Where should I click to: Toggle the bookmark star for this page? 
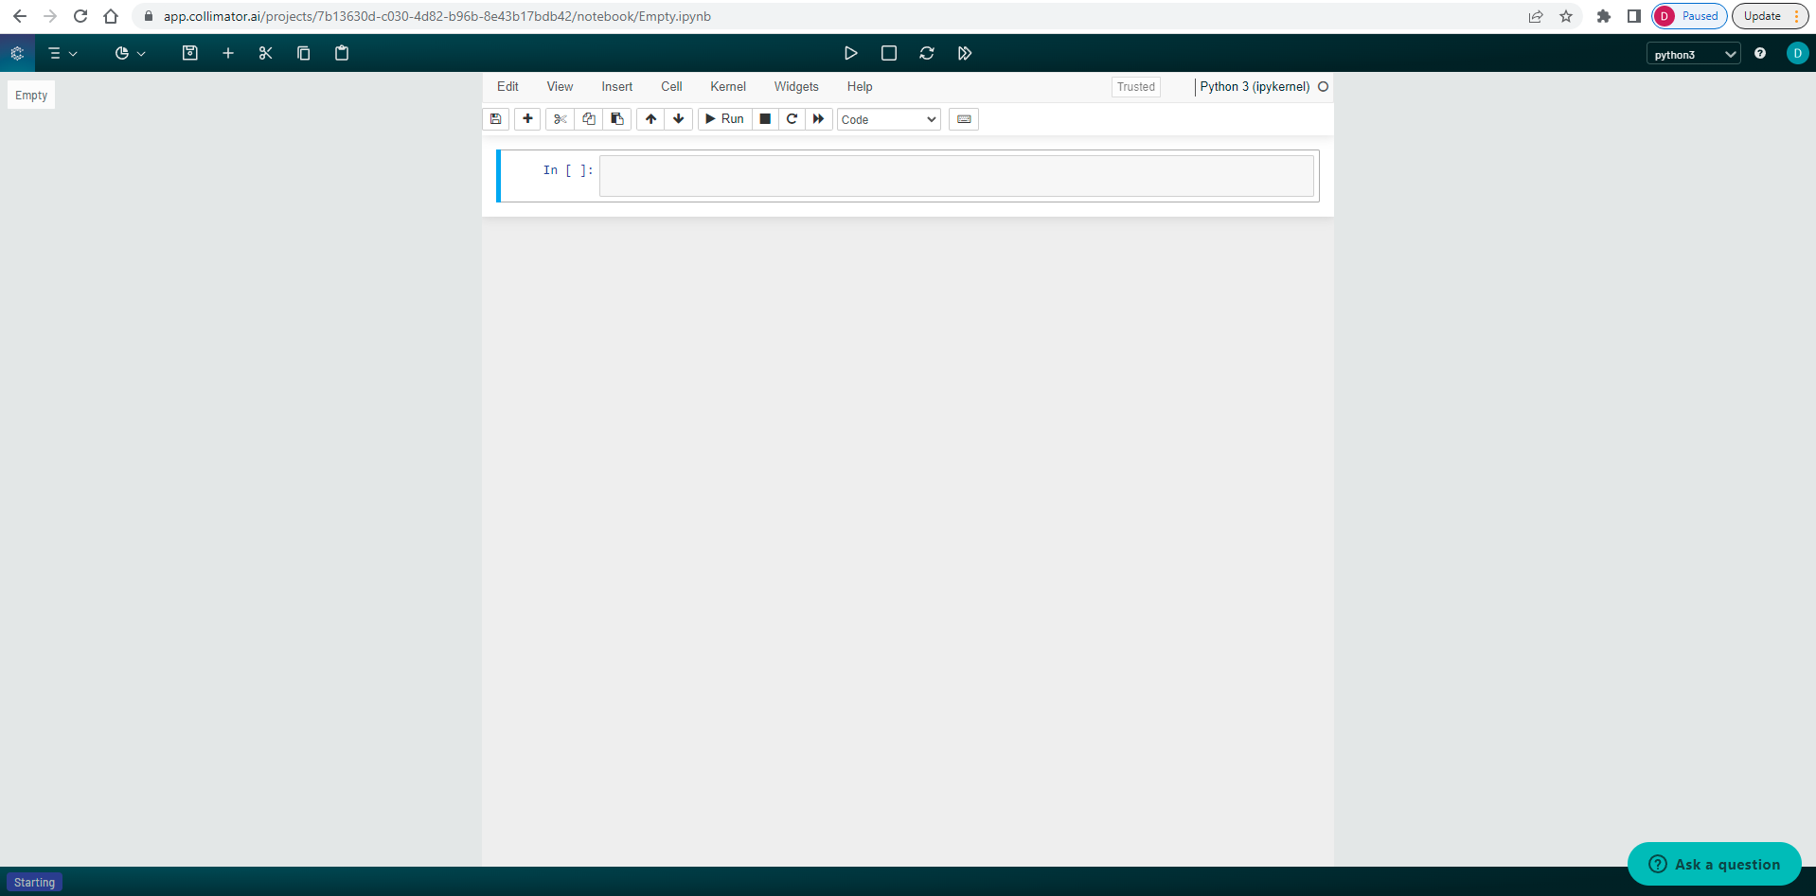[1565, 16]
